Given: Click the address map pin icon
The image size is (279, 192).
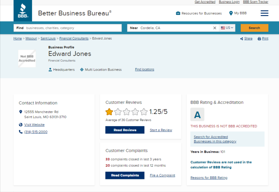Looking at the screenshot, I should coord(21,112).
